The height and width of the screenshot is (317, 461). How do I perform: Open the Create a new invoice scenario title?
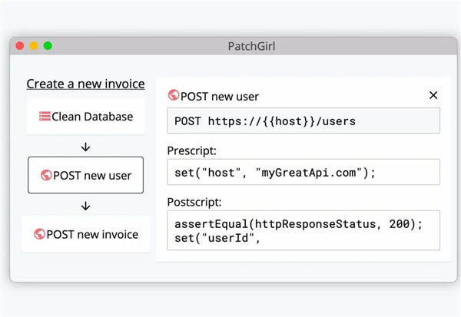pyautogui.click(x=85, y=84)
